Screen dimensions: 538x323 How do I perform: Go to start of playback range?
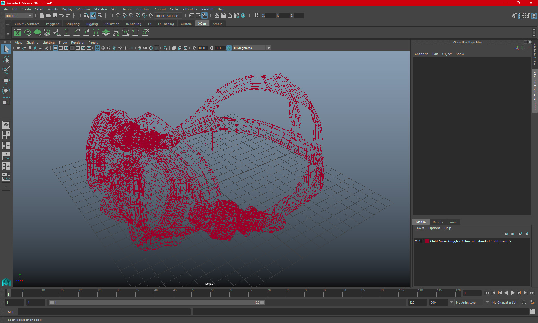487,293
